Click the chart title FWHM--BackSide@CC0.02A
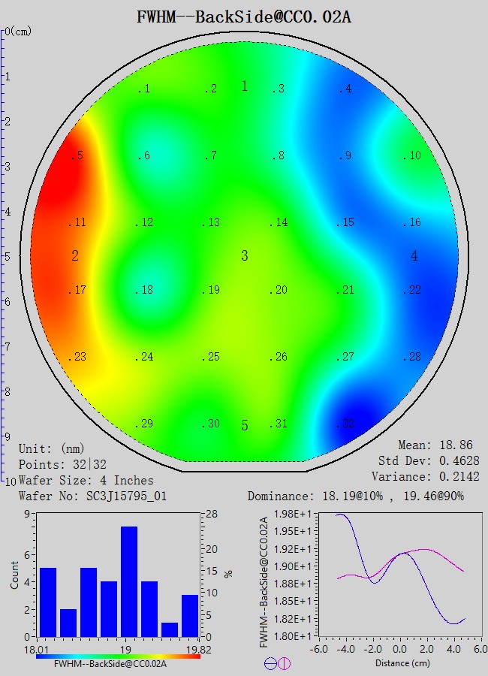The image size is (488, 676). (x=244, y=17)
